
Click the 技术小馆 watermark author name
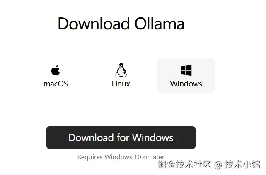[x=242, y=164]
